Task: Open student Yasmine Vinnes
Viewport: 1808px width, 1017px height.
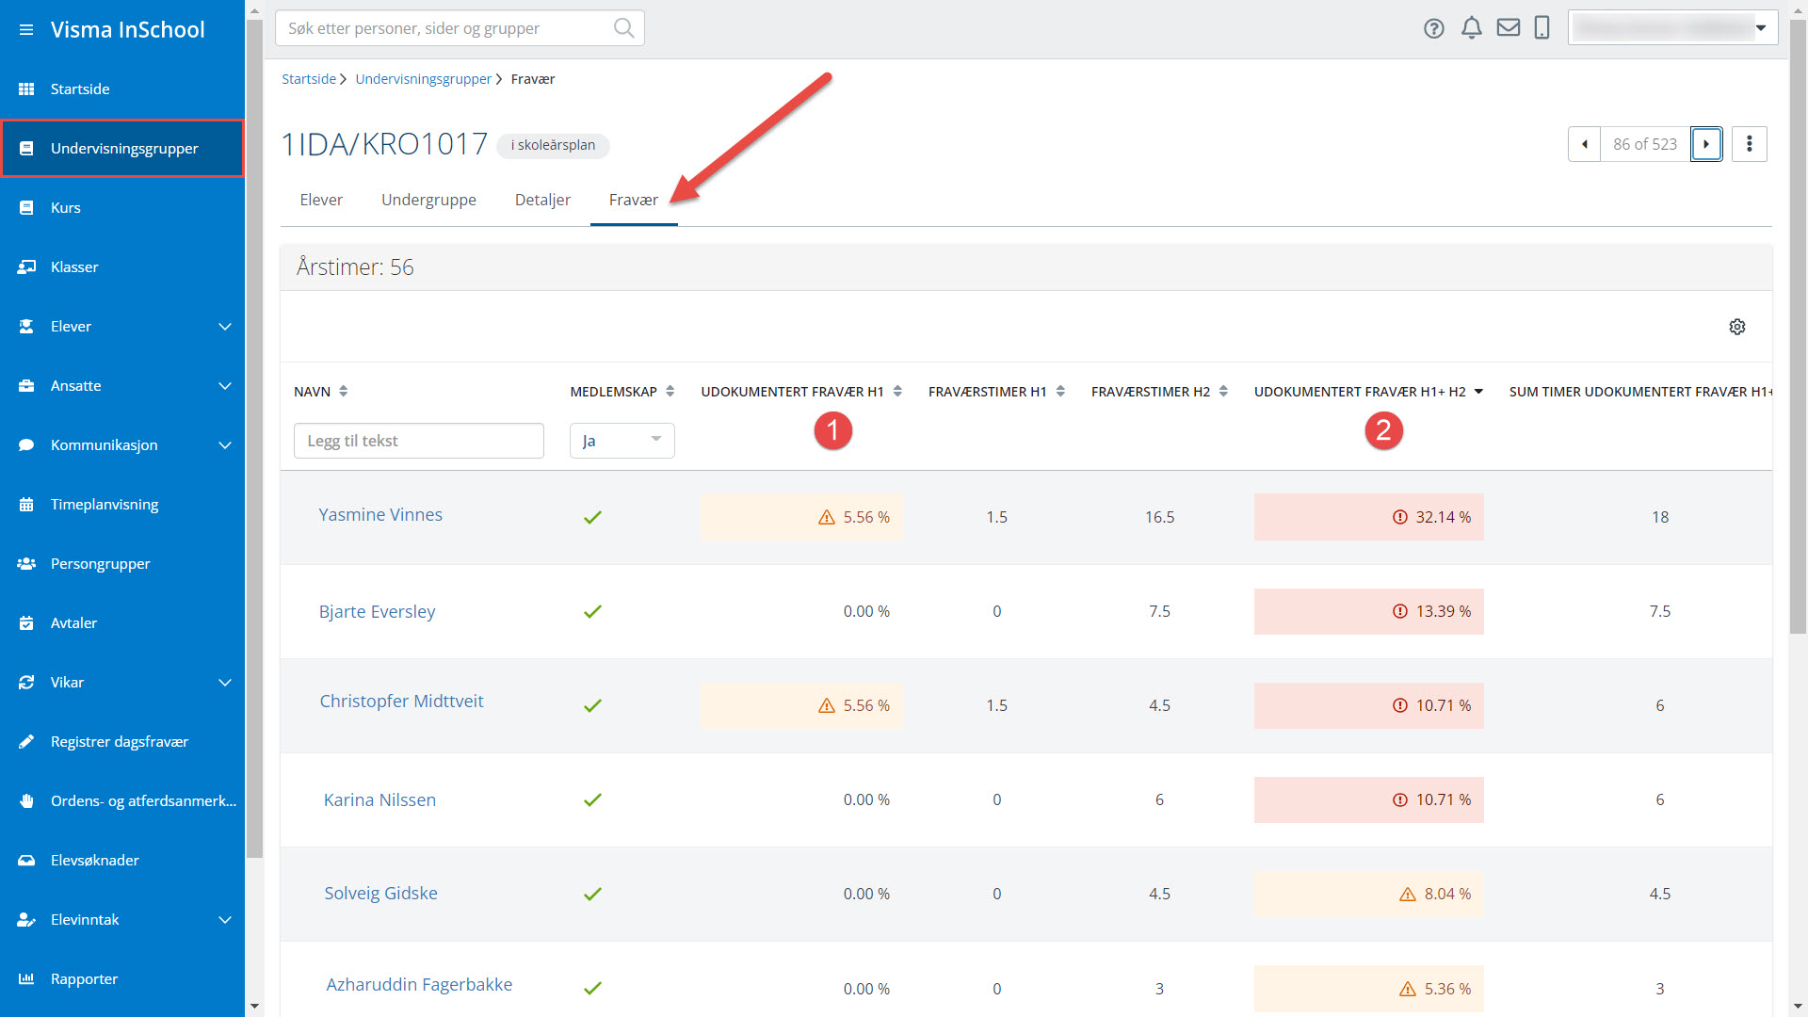Action: [380, 515]
